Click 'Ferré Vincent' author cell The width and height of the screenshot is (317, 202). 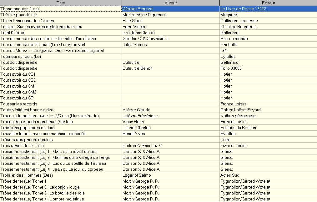[171, 27]
